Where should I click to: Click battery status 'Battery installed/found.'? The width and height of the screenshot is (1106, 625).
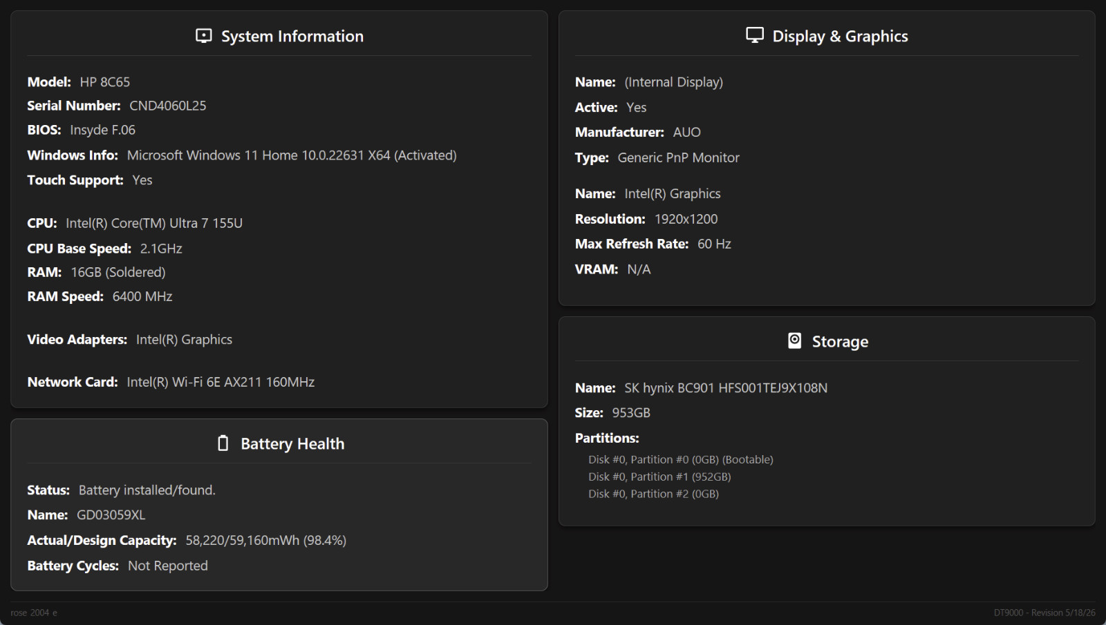[x=147, y=490]
